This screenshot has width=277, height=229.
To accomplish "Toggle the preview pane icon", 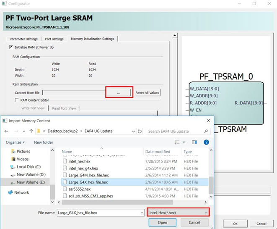I will click(x=194, y=142).
